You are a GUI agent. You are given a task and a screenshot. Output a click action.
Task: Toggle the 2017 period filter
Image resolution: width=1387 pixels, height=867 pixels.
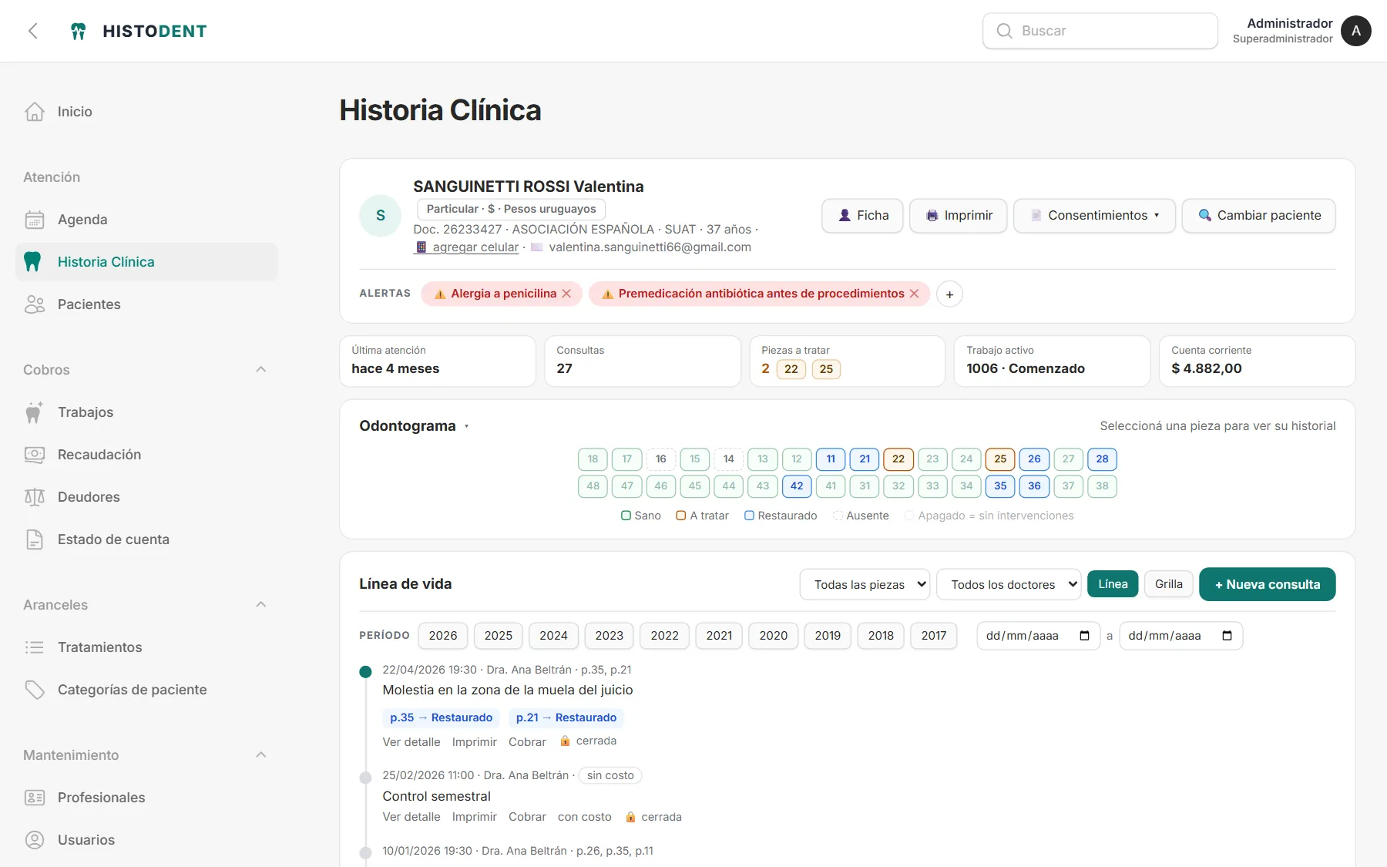(934, 636)
